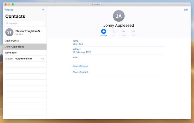Screen dimensions: 194x123
Task: Focus the Search contacts field
Action: pos(25,23)
